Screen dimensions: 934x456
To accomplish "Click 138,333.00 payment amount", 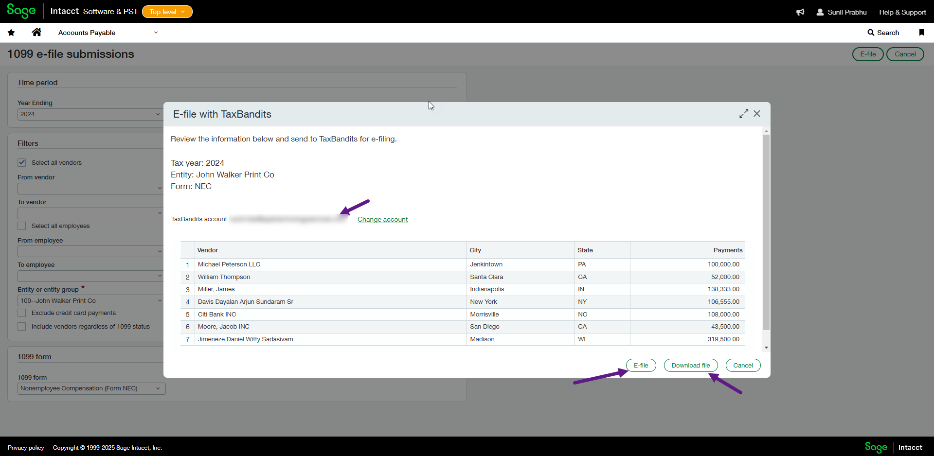I will click(x=723, y=289).
